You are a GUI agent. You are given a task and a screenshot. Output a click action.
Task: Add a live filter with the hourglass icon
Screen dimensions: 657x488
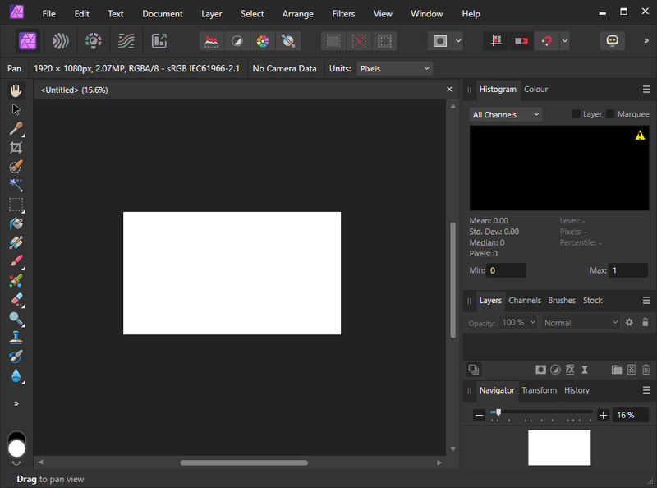585,371
